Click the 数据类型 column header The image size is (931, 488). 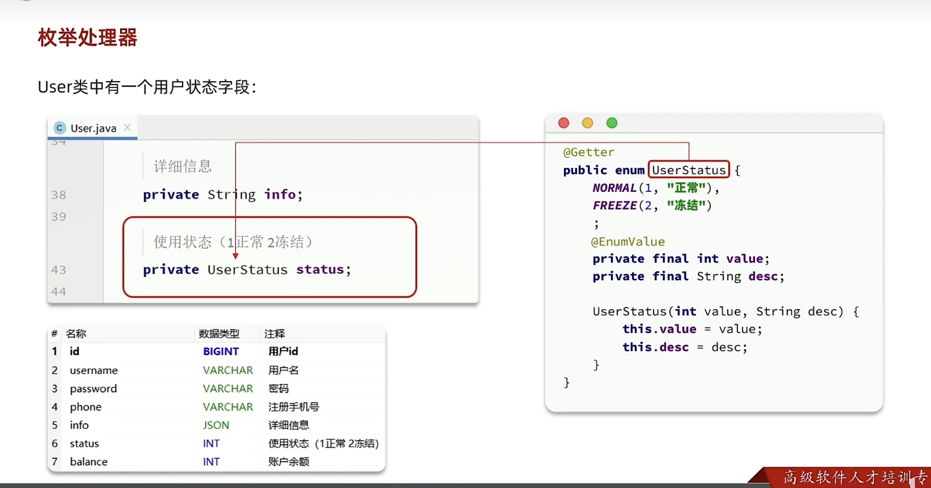219,334
